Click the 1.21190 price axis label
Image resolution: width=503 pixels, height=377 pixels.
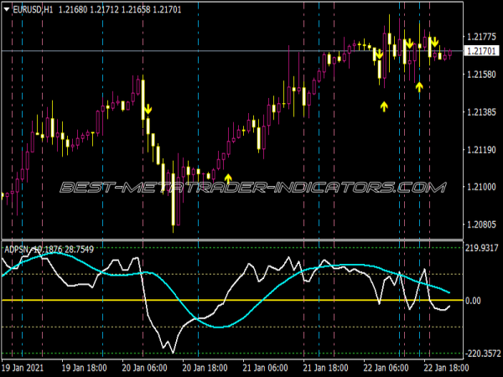[481, 150]
